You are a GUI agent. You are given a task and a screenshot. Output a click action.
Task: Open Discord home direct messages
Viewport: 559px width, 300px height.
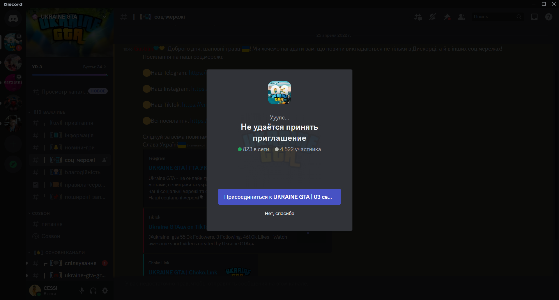tap(13, 19)
